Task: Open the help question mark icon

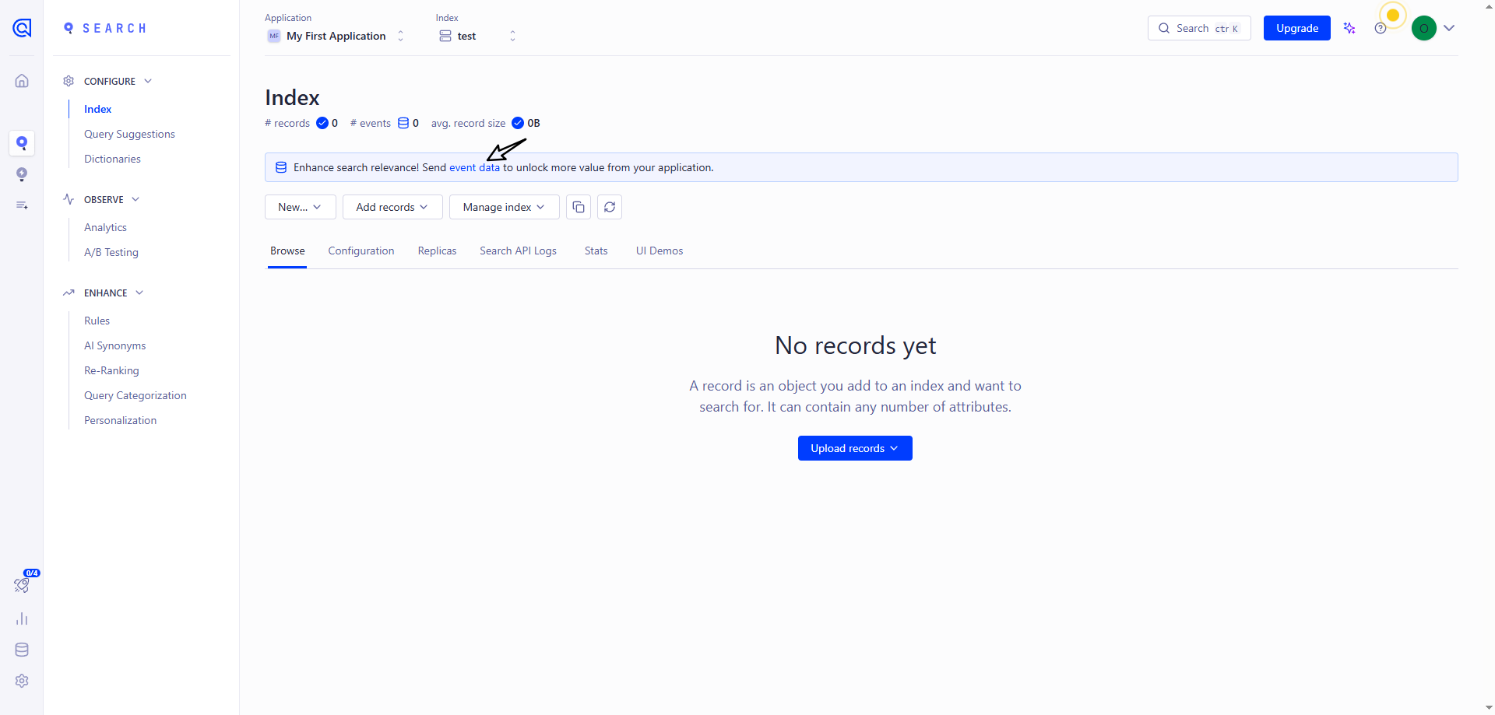Action: coord(1381,28)
